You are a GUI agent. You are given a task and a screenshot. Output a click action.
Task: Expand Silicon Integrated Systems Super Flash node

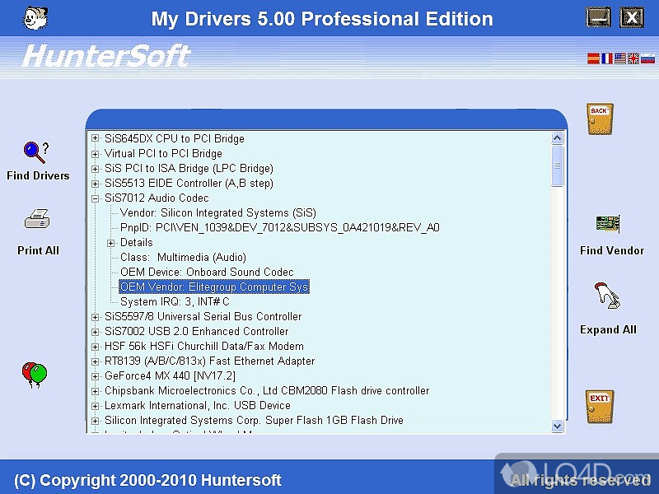point(96,421)
